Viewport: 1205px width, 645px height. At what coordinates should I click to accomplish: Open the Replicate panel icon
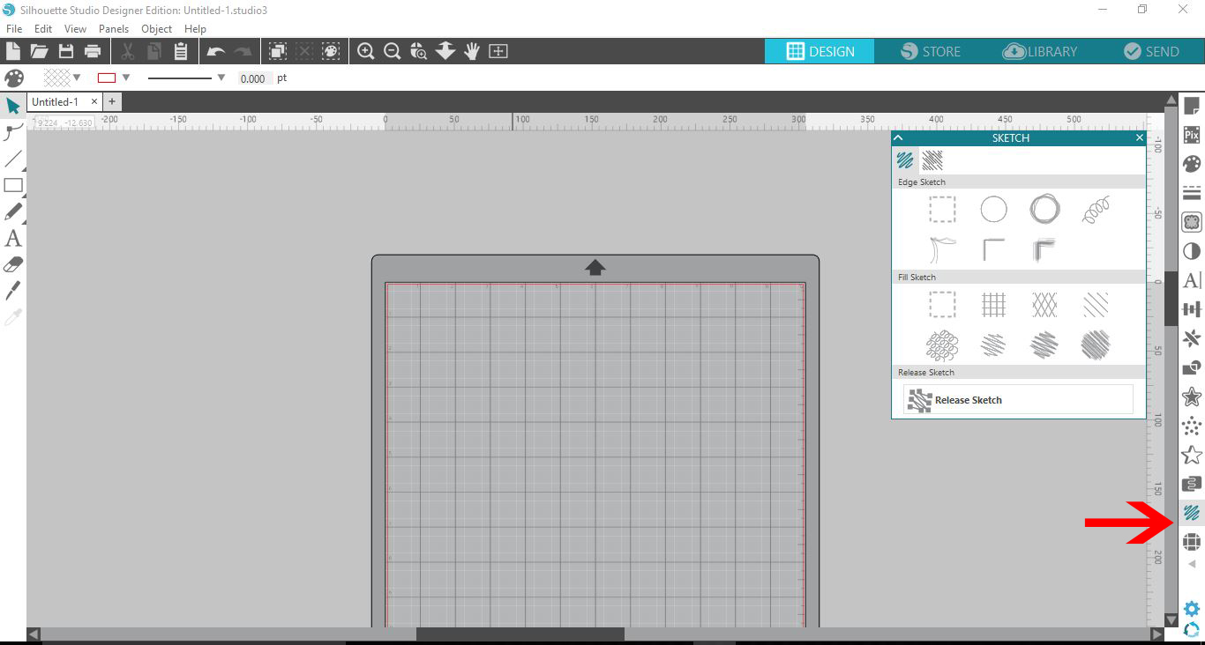(x=1192, y=338)
